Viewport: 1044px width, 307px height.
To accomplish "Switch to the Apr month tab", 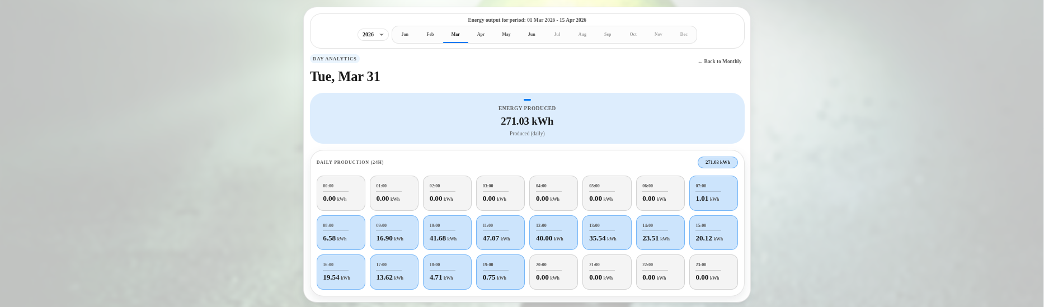I will pos(481,35).
